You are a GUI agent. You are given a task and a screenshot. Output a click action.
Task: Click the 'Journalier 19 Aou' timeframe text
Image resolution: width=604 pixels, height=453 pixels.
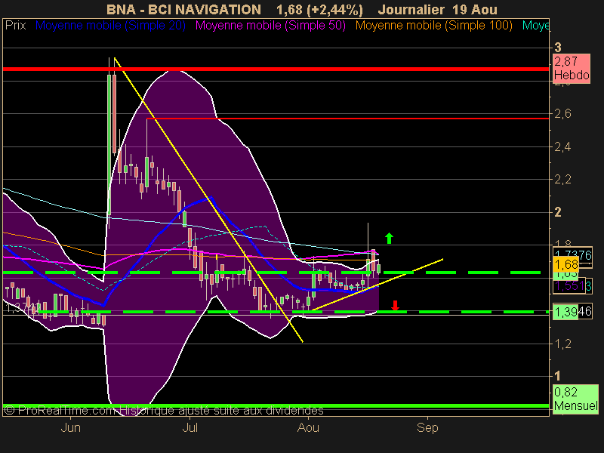(x=437, y=9)
